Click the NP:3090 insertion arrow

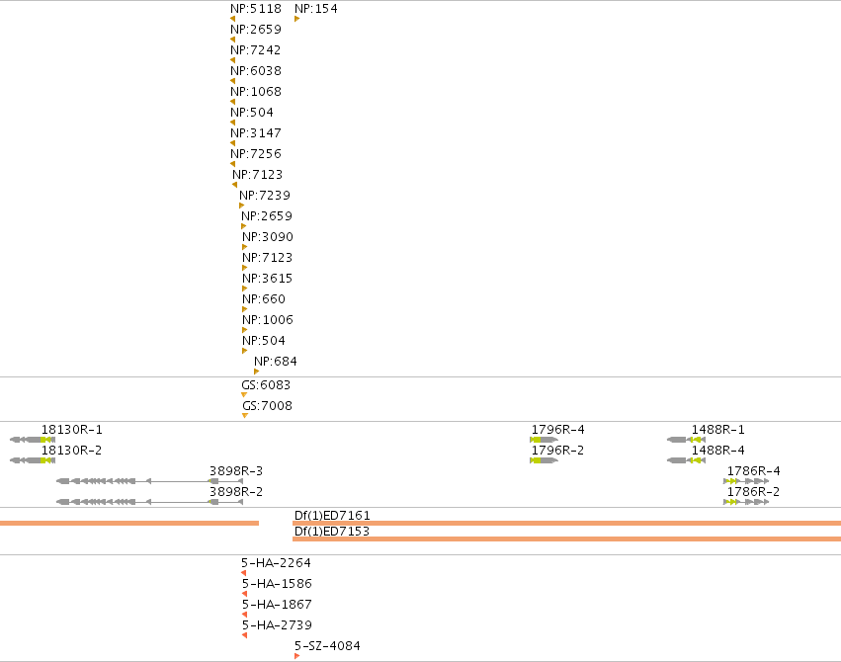pyautogui.click(x=244, y=247)
